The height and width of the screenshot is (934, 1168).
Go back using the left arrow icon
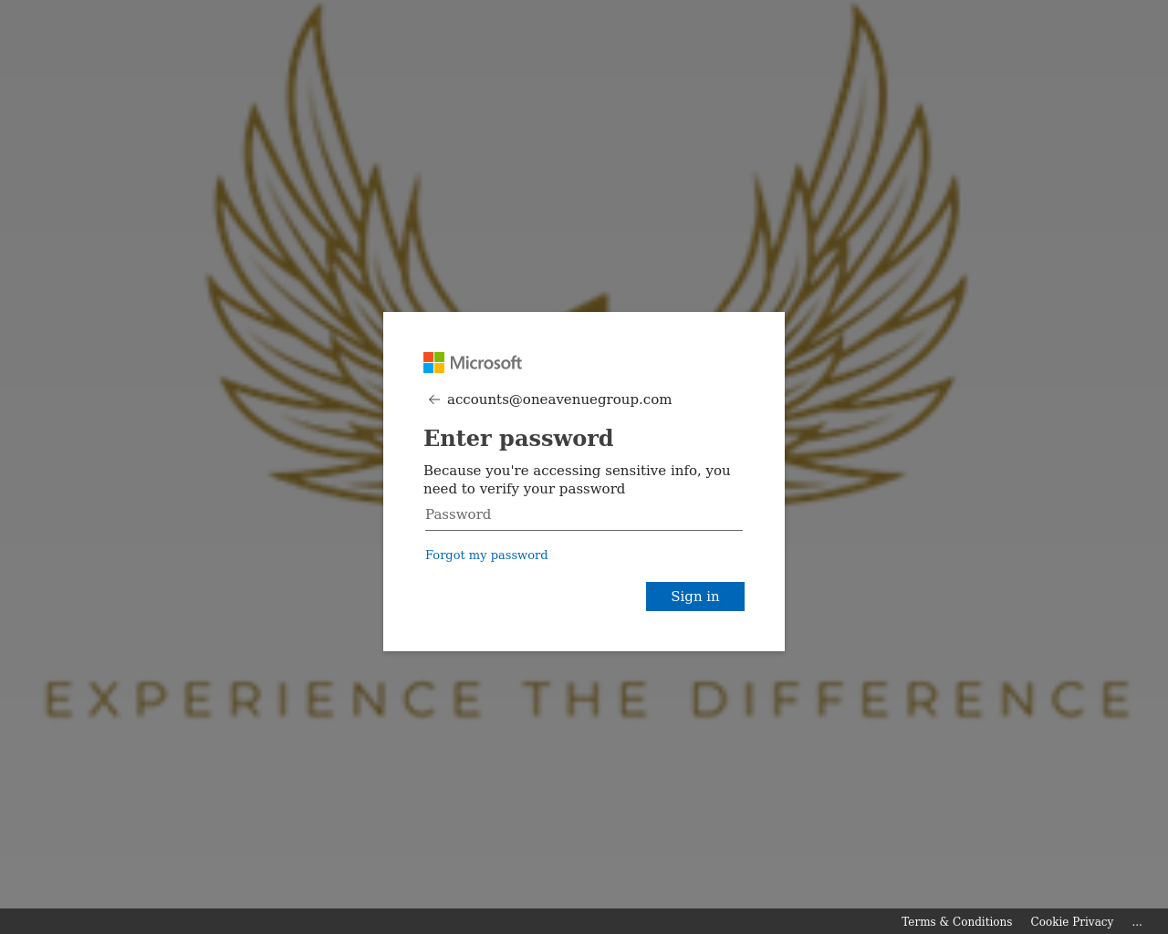click(434, 400)
